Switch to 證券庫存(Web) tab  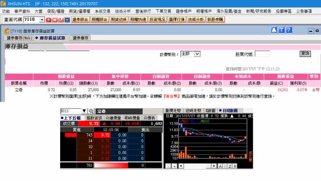pos(19,38)
